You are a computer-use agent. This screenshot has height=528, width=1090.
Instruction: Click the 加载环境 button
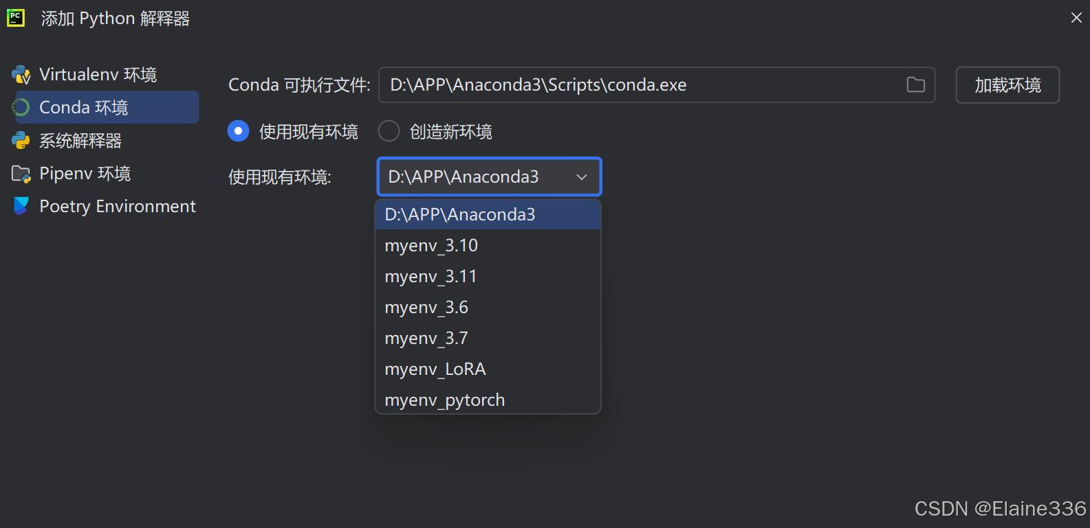(1007, 85)
